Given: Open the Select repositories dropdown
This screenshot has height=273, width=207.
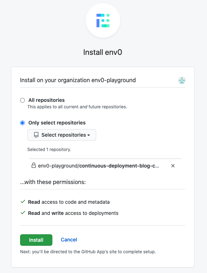Looking at the screenshot, I should pos(62,135).
